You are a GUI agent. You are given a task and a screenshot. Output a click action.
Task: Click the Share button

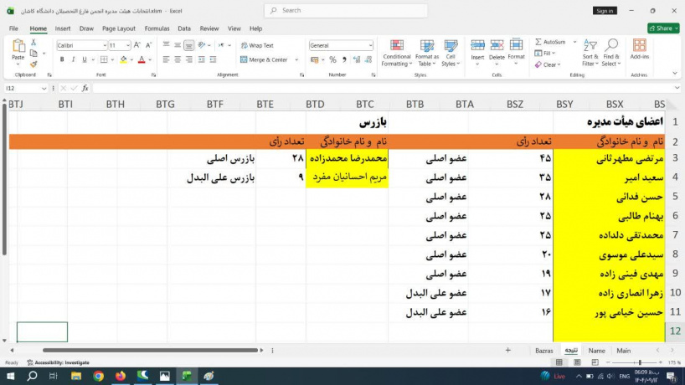663,28
